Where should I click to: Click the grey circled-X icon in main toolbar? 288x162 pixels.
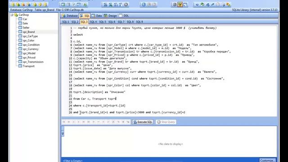[x=126, y=4]
